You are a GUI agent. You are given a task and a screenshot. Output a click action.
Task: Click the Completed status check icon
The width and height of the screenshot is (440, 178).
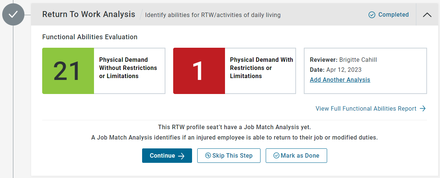coord(372,15)
